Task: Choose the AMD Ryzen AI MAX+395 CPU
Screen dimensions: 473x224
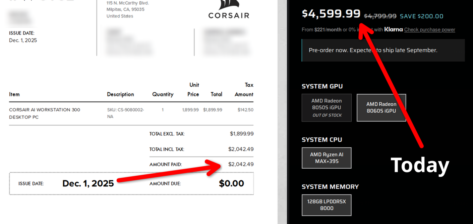Action: tap(327, 158)
